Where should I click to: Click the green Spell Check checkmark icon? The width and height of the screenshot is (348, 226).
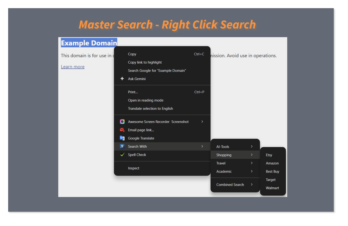(122, 154)
